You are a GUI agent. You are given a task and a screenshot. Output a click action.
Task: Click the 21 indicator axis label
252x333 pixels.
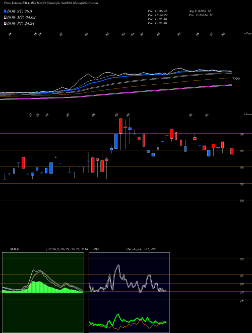pos(241,276)
